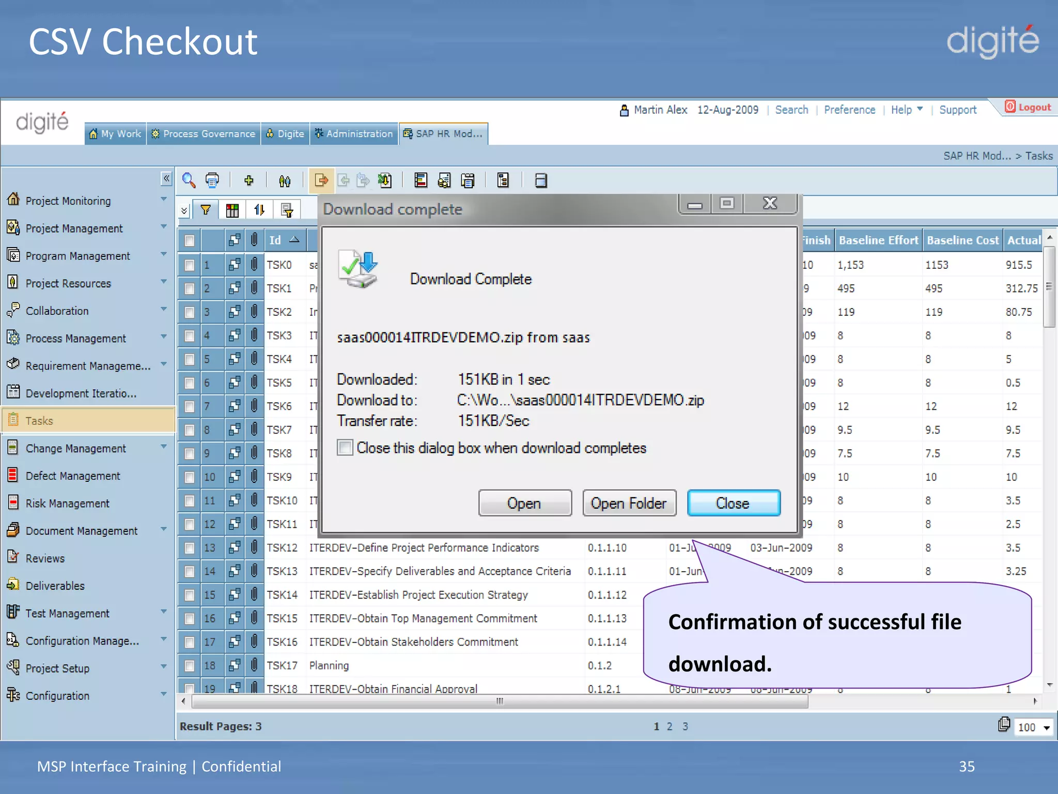Click the binoculars find icon
1058x794 pixels.
tap(285, 180)
